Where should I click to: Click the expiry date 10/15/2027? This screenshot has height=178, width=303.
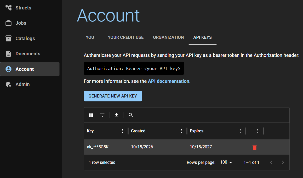201,147
